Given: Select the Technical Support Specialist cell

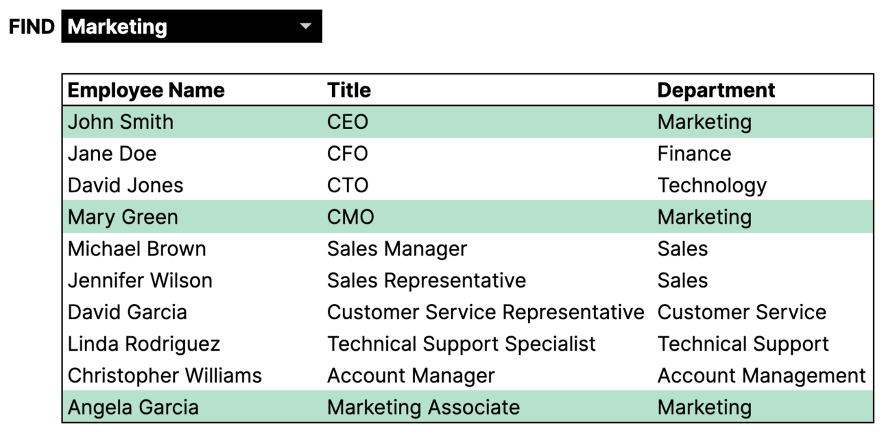Looking at the screenshot, I should (x=462, y=344).
